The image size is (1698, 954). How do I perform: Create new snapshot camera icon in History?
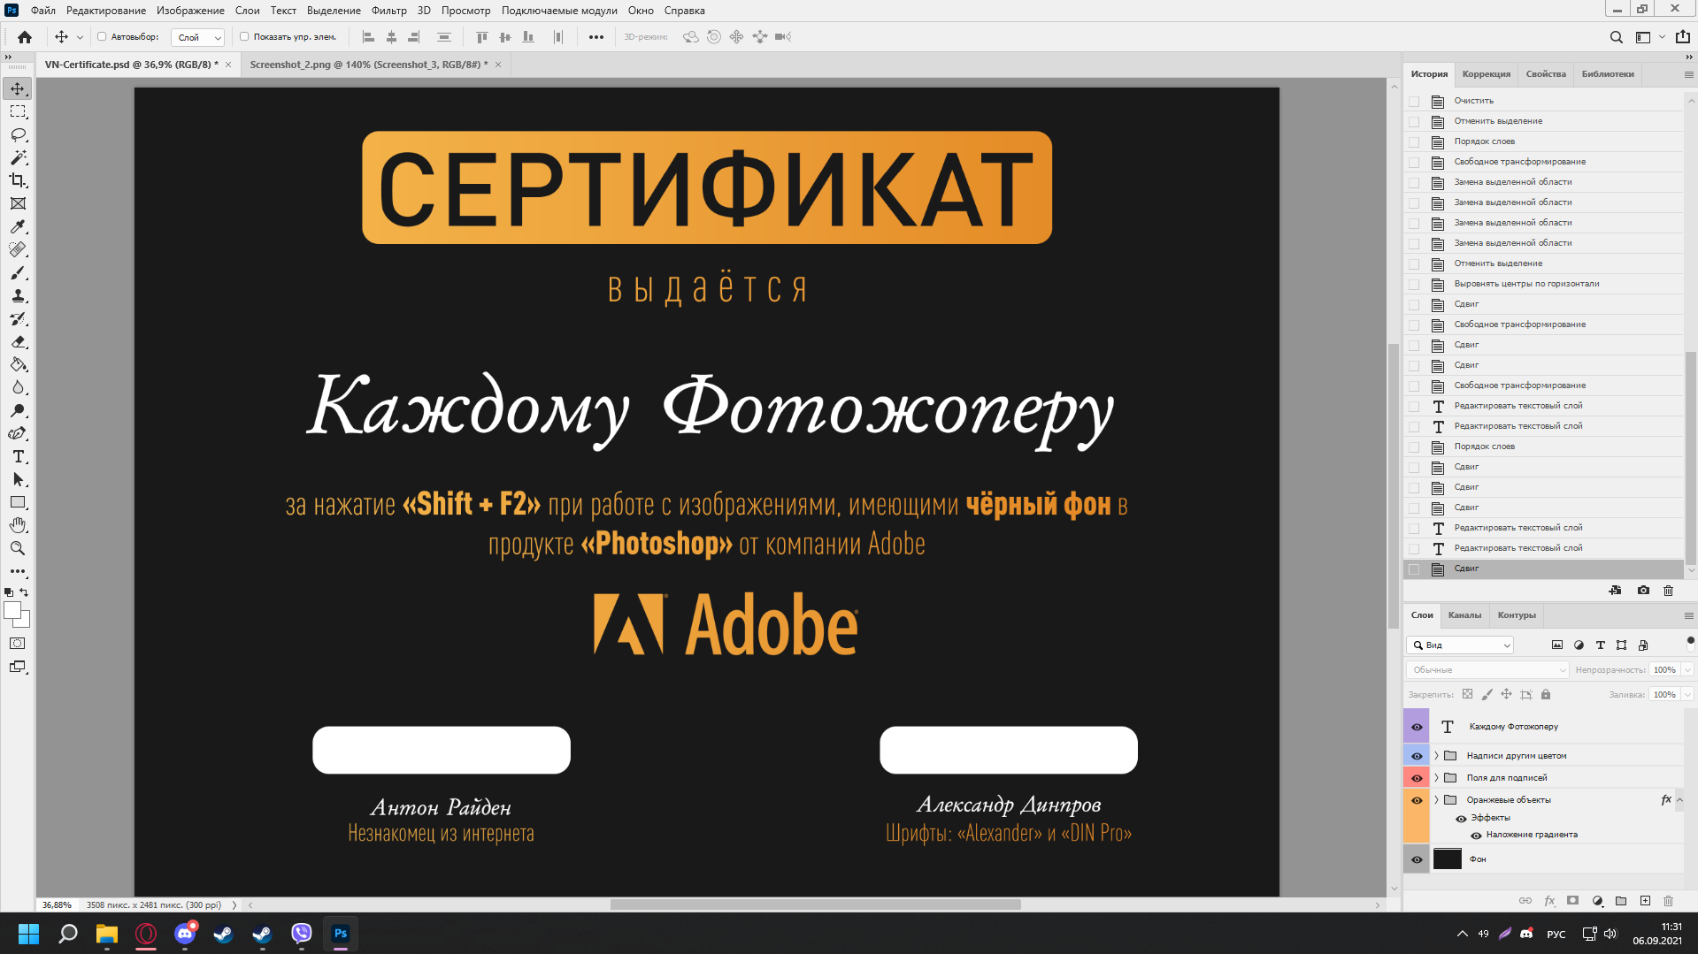[x=1643, y=591]
